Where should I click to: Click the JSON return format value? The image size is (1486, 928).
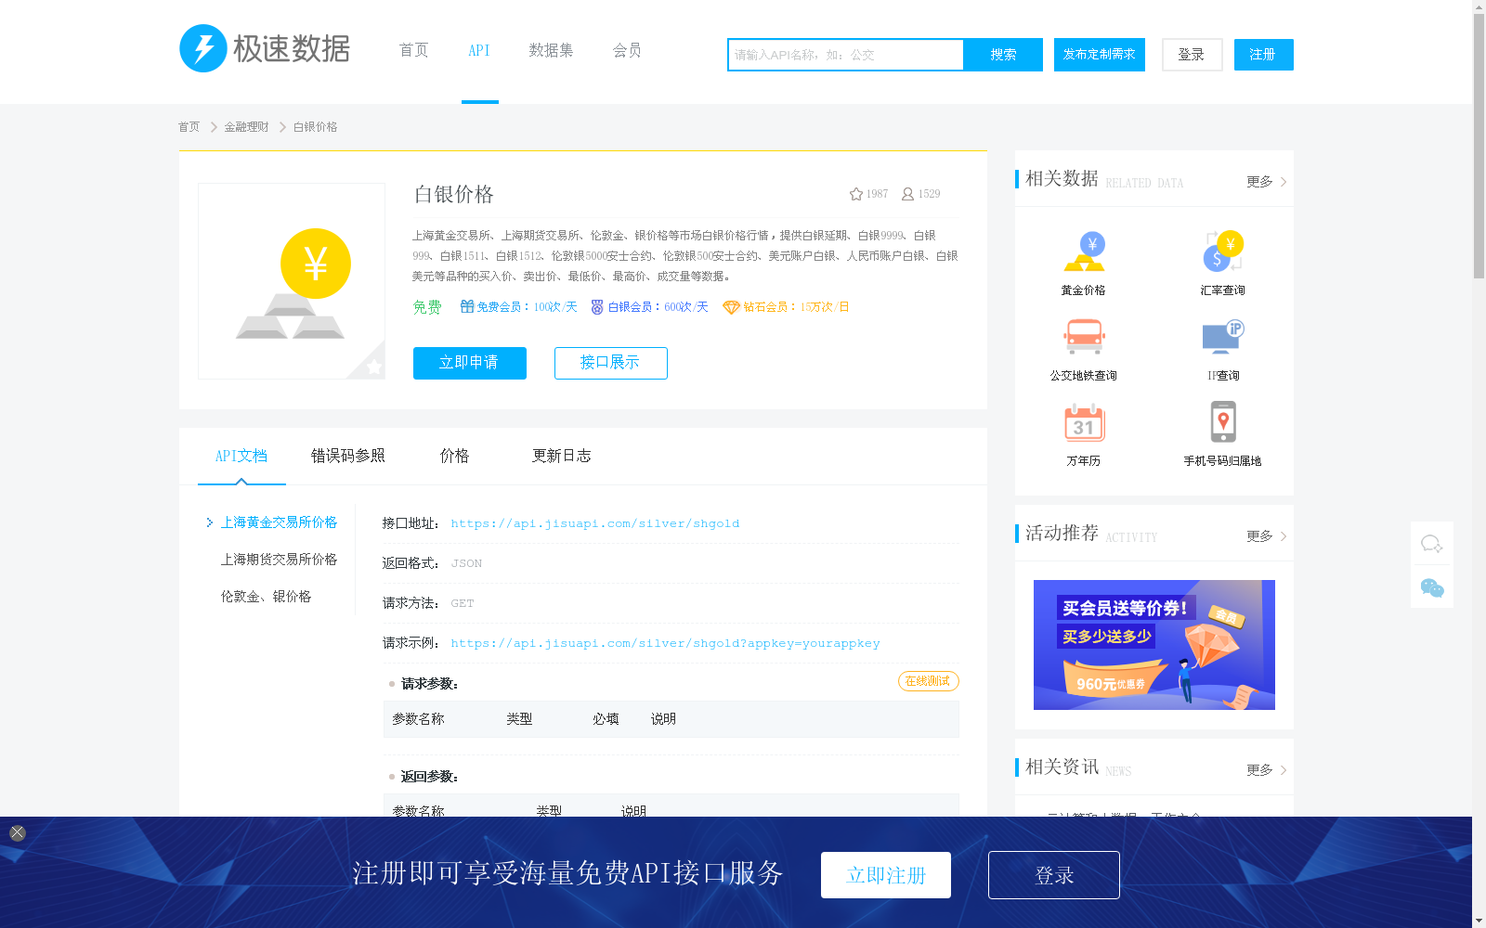point(466,563)
